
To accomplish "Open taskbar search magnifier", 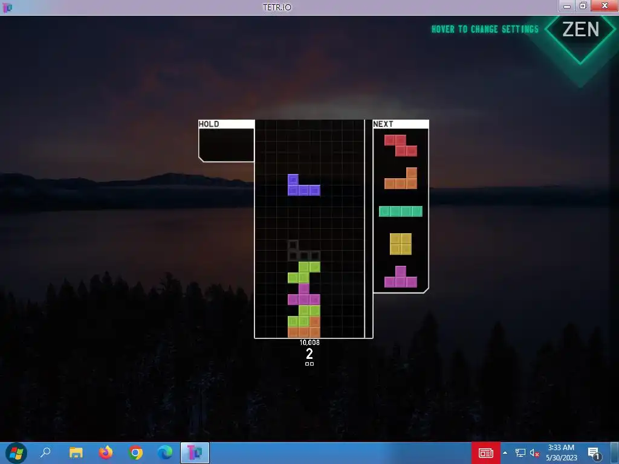I will pos(46,453).
